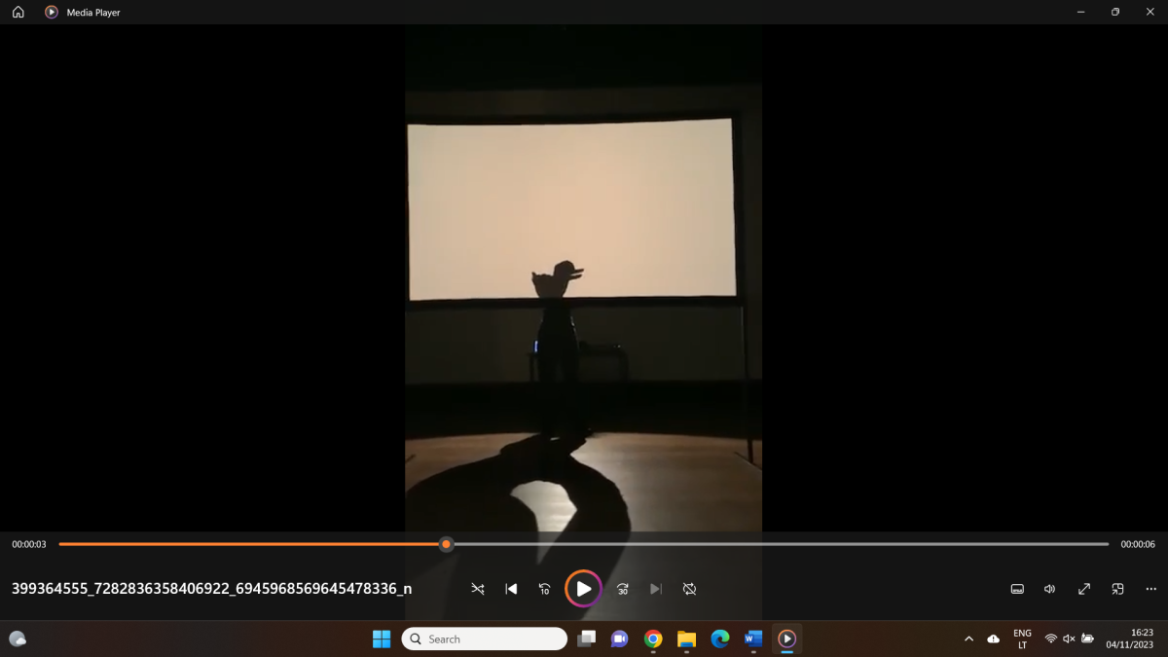Viewport: 1168px width, 657px height.
Task: Click the video seek bar handle
Action: pos(446,544)
